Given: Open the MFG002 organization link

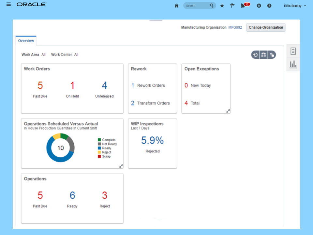Looking at the screenshot, I should pyautogui.click(x=235, y=27).
